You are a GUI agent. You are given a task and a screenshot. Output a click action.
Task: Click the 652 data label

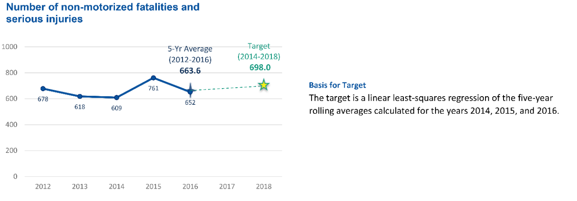[x=190, y=102]
